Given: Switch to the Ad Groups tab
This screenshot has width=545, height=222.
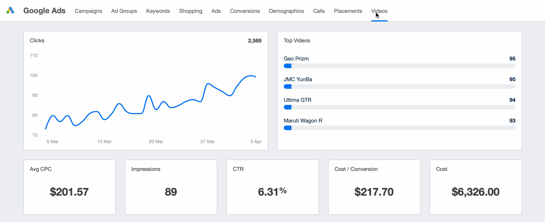Looking at the screenshot, I should 124,11.
